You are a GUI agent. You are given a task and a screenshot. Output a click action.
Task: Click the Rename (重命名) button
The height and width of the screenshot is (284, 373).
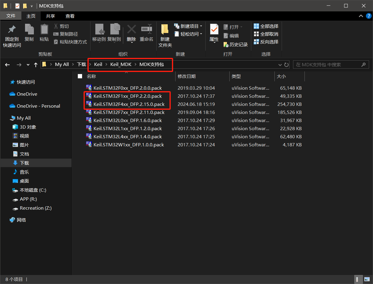point(146,33)
